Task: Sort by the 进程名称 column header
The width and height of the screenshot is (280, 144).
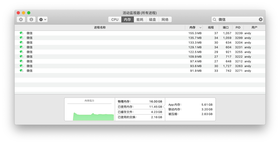Action: (100, 27)
